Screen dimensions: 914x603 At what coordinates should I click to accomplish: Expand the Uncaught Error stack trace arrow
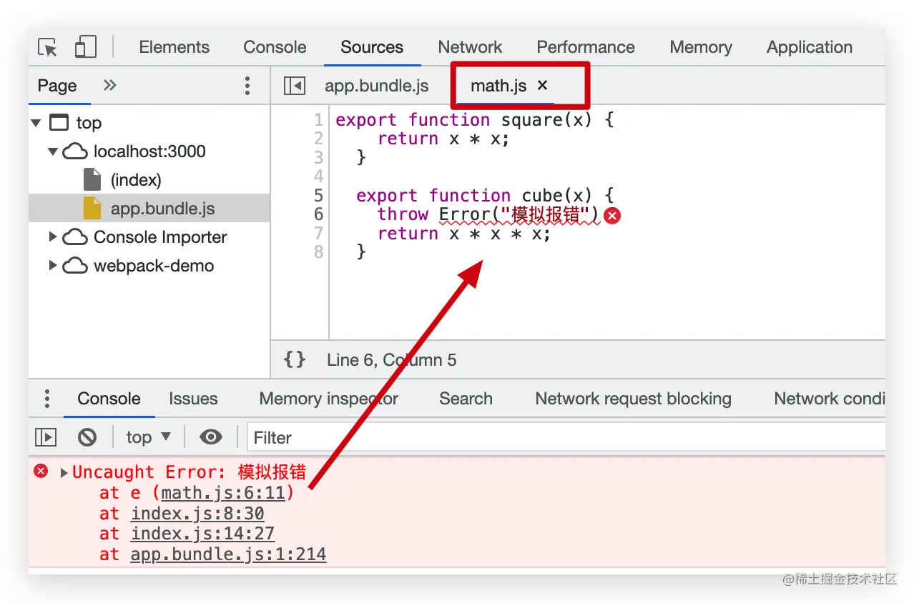64,472
